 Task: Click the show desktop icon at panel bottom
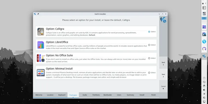[x=204, y=102]
